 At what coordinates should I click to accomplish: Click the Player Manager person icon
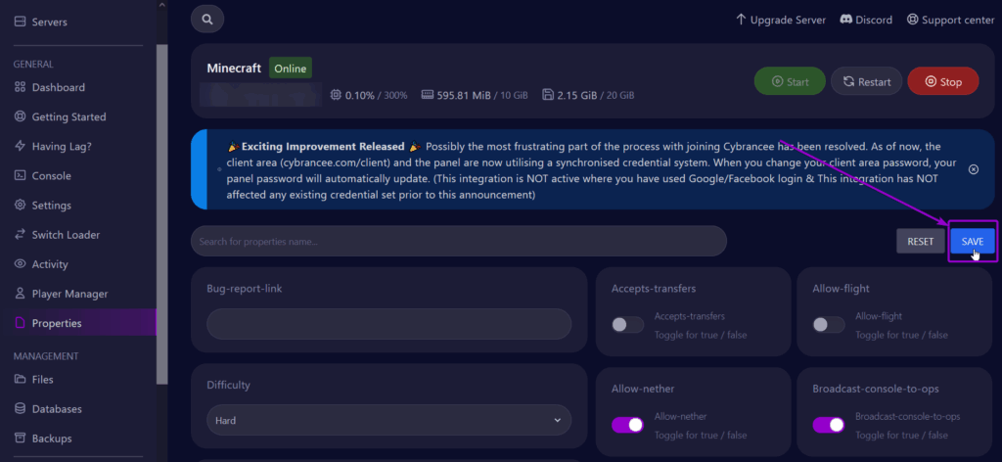pos(20,294)
